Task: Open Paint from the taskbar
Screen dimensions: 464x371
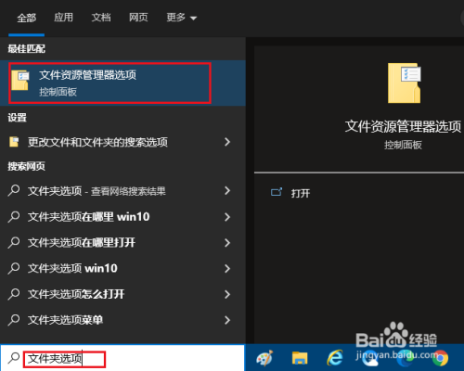Action: click(264, 358)
